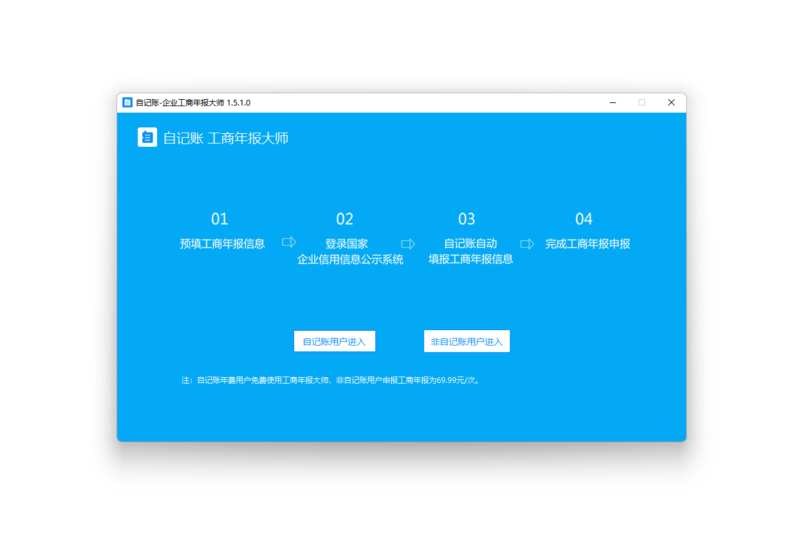Click the 自记账 logo icon in header
795x540 pixels.
(147, 137)
